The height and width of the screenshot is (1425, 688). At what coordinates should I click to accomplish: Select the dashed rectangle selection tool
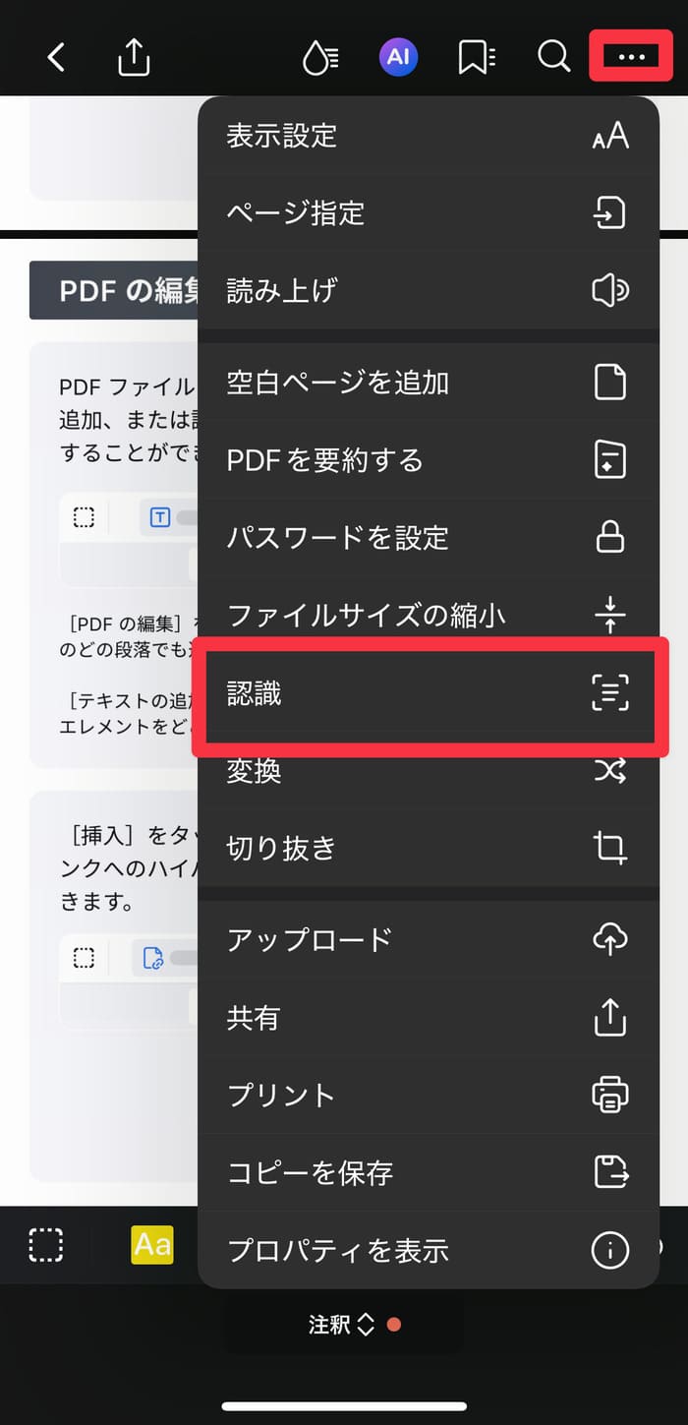click(x=46, y=1245)
